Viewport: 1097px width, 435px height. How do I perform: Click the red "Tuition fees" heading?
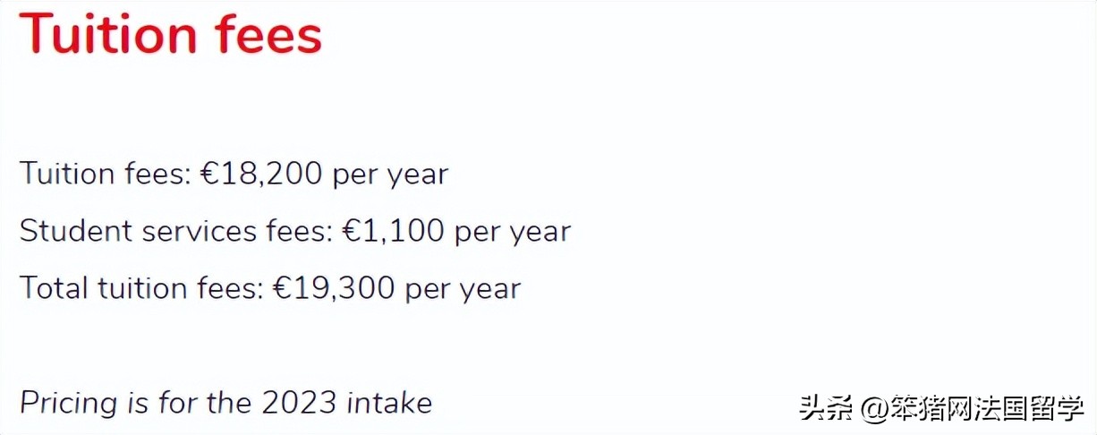(170, 34)
